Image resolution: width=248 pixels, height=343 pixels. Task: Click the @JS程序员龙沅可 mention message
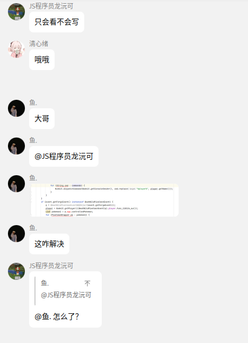[64, 157]
